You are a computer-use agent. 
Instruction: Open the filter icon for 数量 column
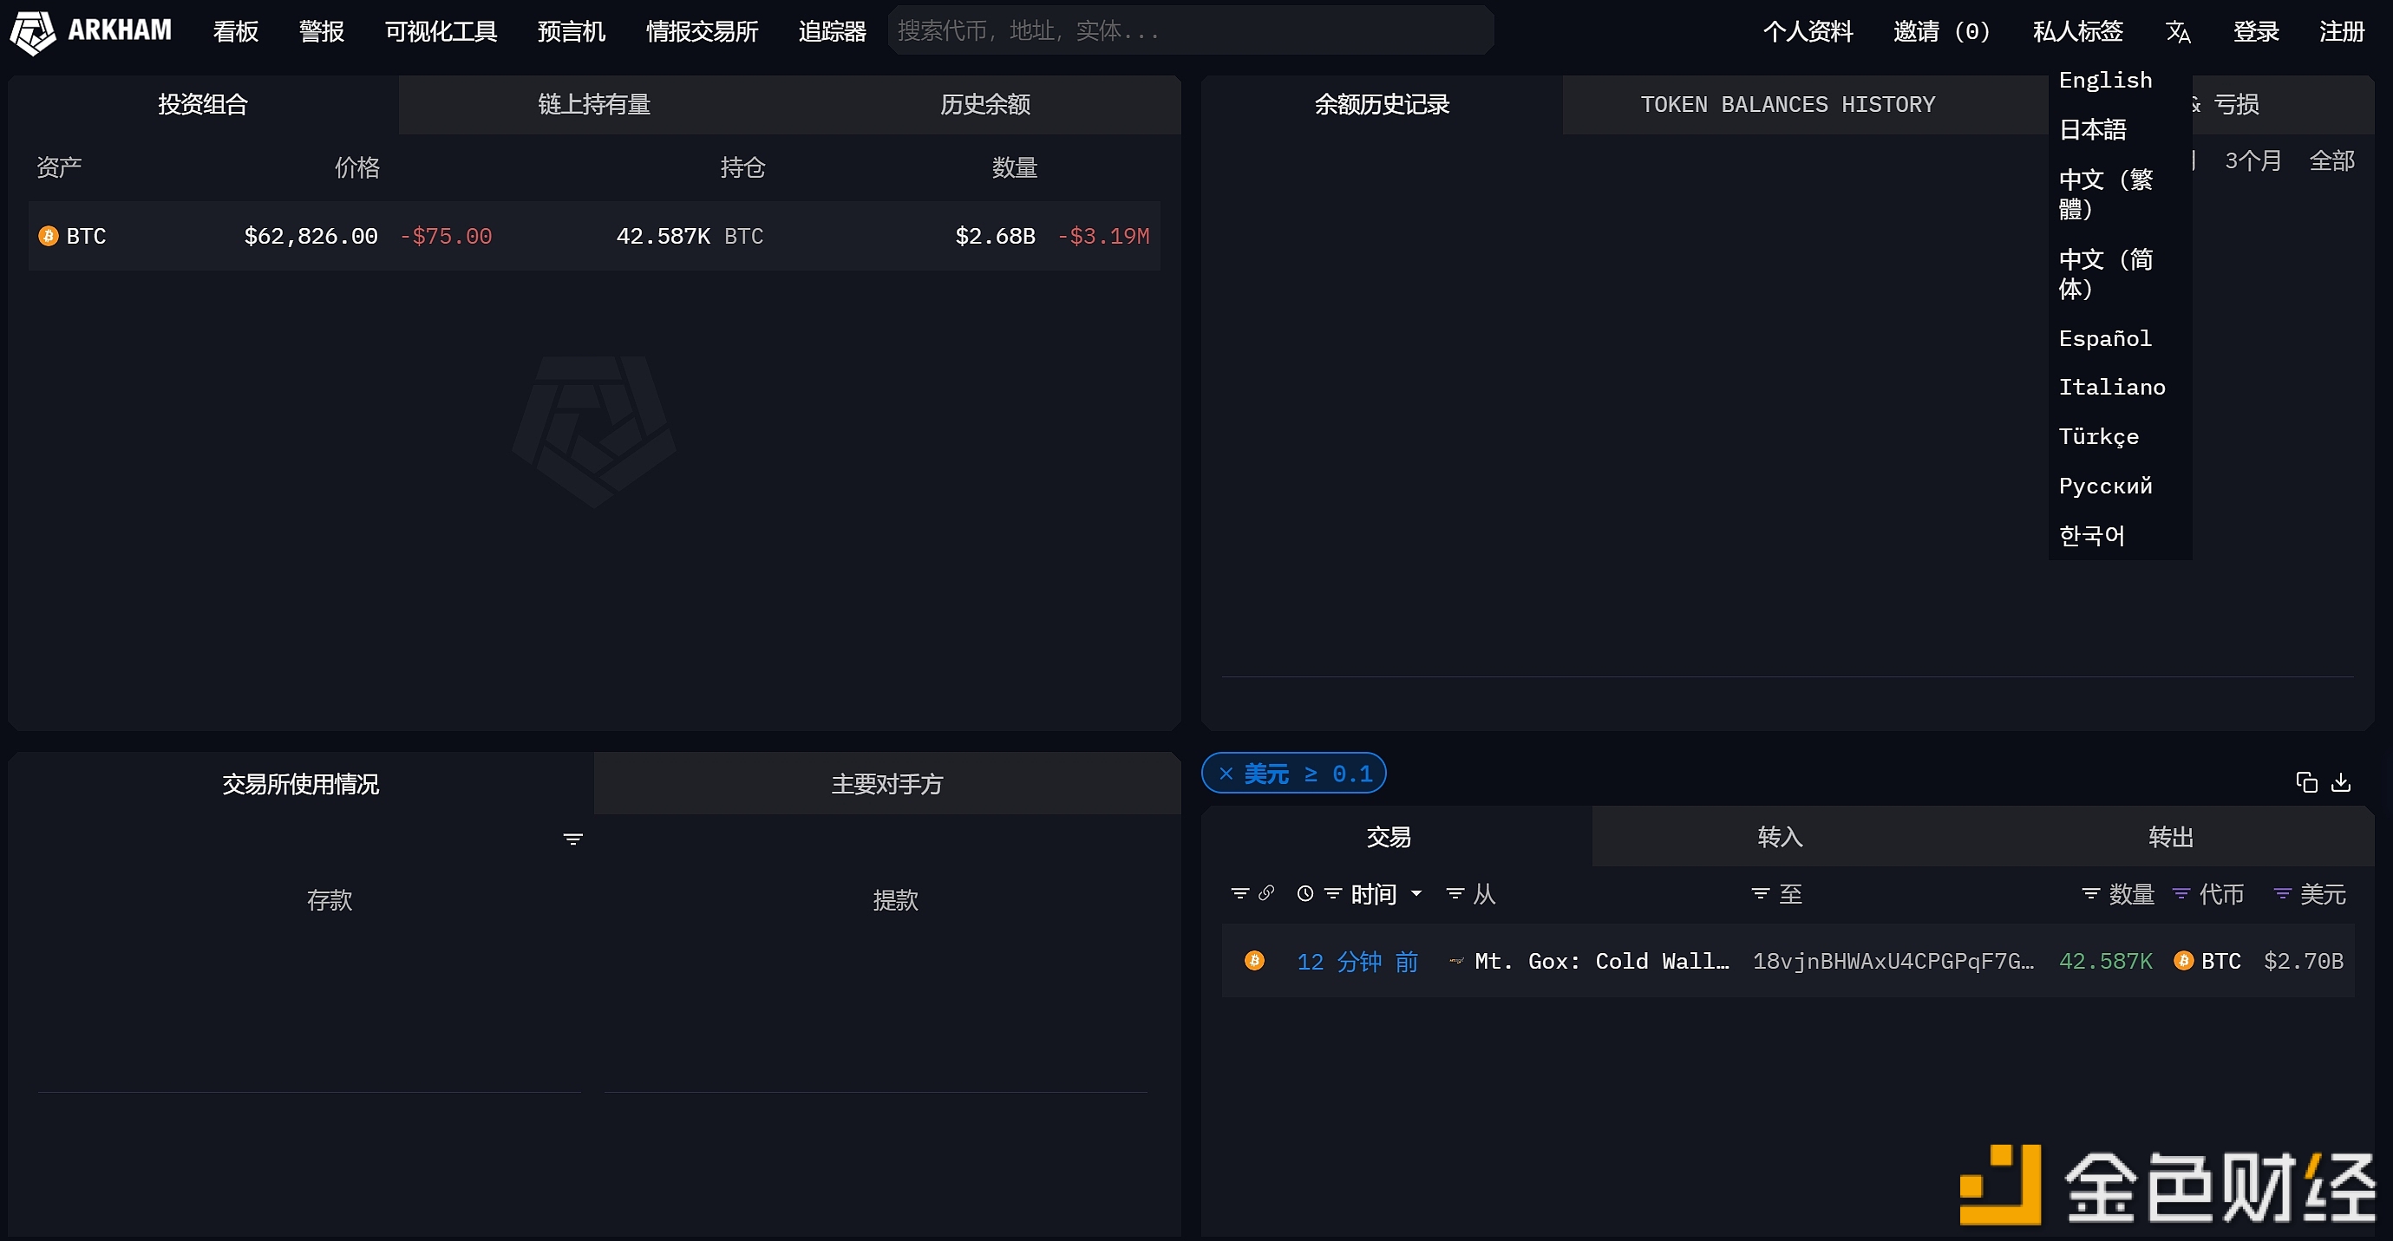pyautogui.click(x=2091, y=893)
